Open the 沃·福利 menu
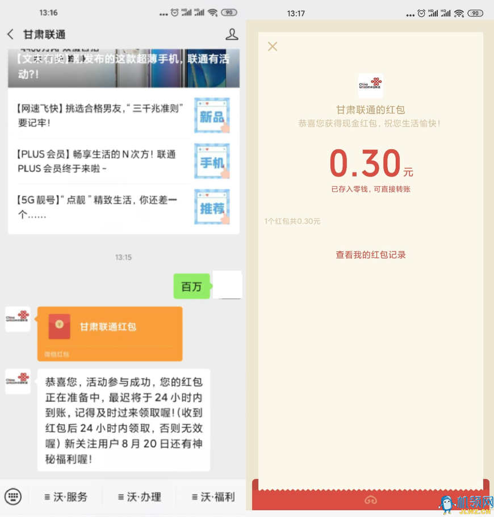The height and width of the screenshot is (517, 494). click(x=213, y=497)
